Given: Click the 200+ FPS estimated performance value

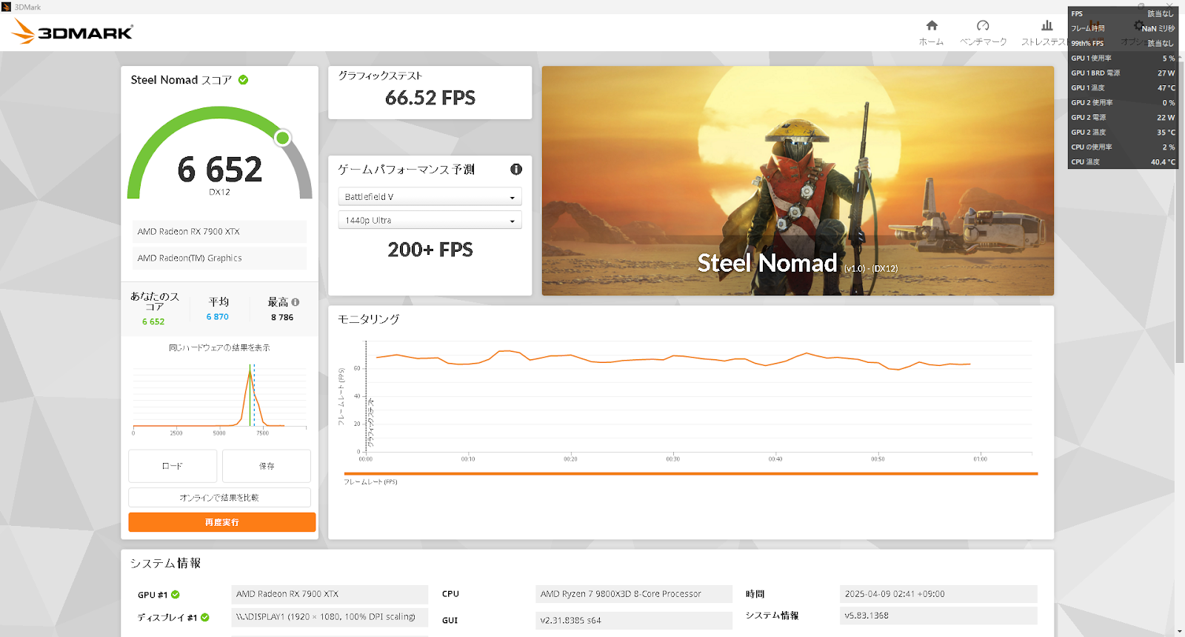Looking at the screenshot, I should [x=430, y=250].
